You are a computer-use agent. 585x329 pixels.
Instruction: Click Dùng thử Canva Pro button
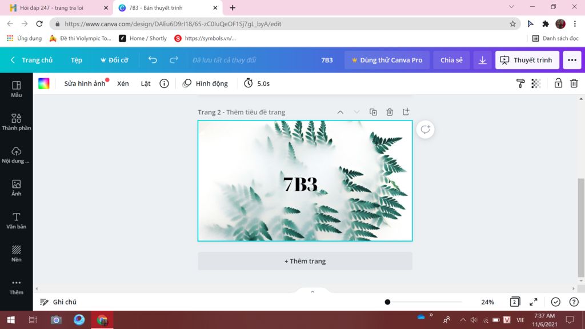387,60
